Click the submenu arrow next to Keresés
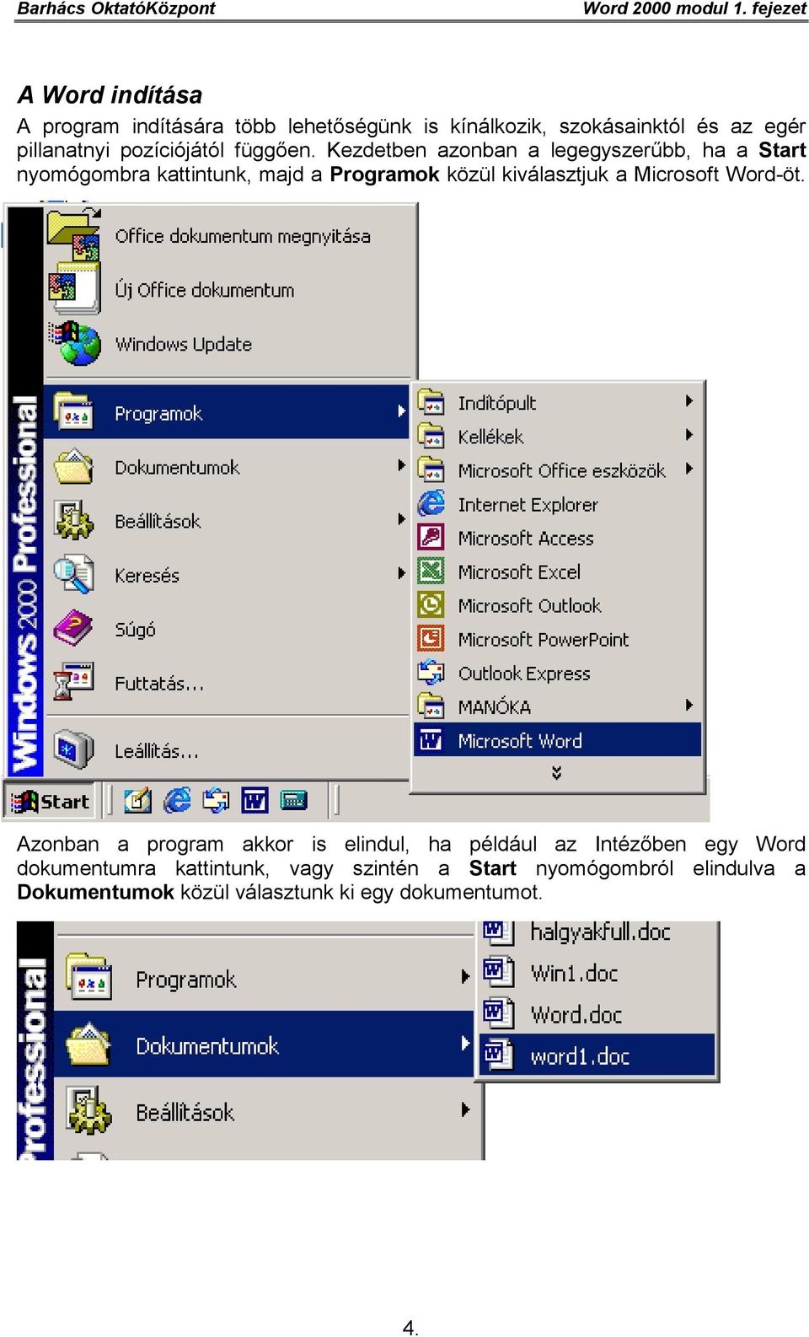 click(x=401, y=573)
